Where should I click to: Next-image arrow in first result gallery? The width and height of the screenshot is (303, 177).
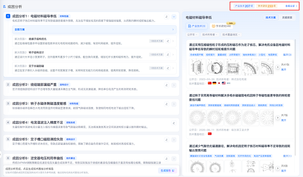pyautogui.click(x=277, y=67)
